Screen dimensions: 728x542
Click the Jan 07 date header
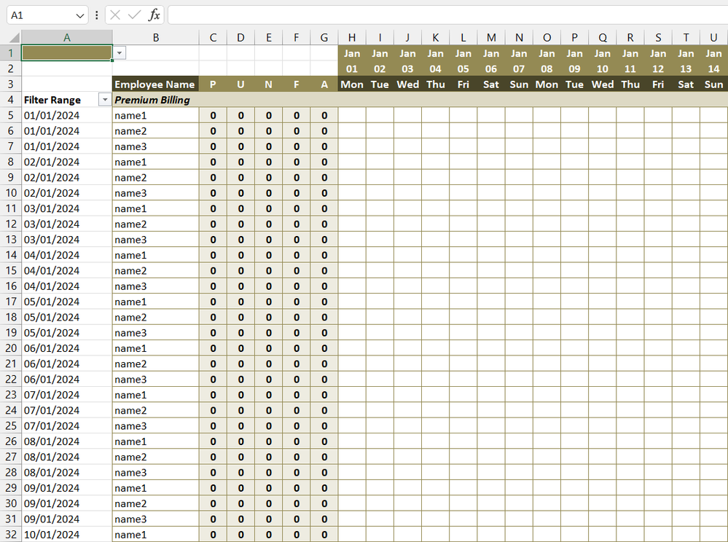(x=519, y=60)
